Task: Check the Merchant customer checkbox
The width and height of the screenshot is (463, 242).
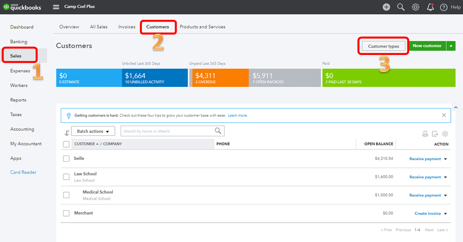Action: click(x=66, y=213)
